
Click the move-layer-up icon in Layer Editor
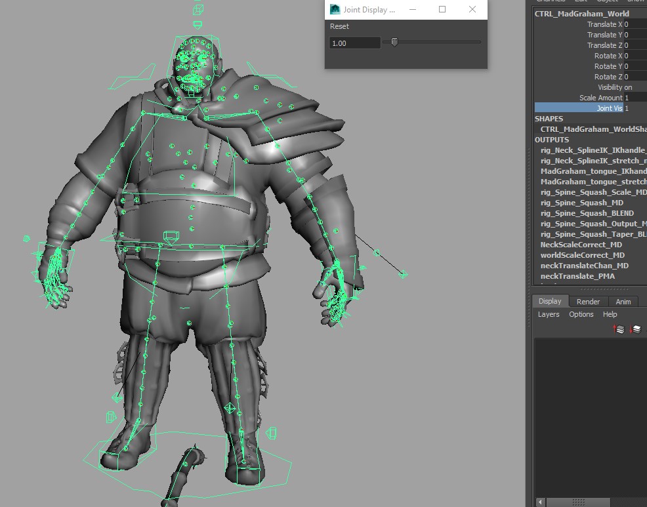(x=619, y=329)
